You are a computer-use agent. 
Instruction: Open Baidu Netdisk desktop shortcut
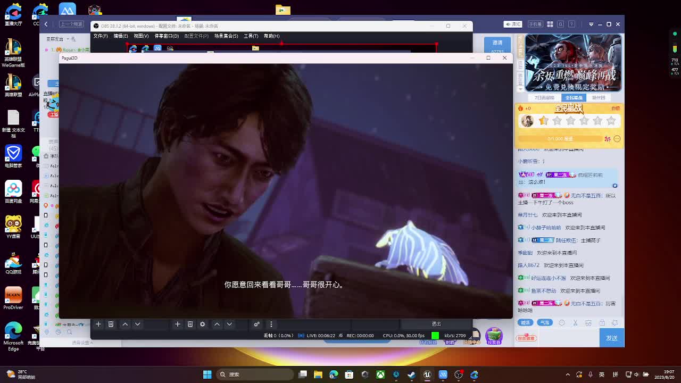[13, 191]
